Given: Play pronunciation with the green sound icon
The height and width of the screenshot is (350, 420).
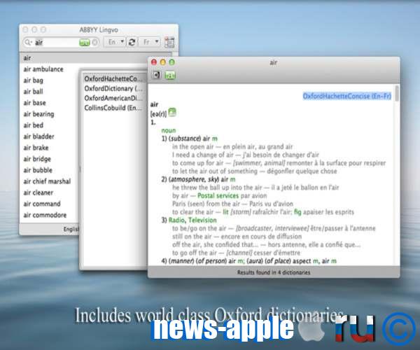Looking at the screenshot, I should point(172,113).
